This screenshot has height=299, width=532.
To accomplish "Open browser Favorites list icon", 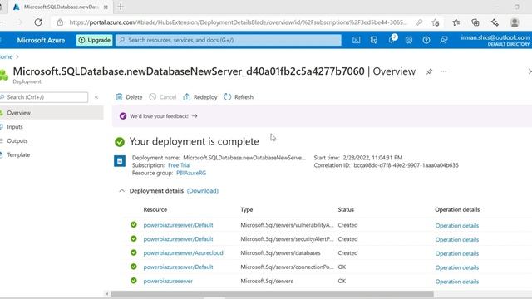I will pos(456,22).
